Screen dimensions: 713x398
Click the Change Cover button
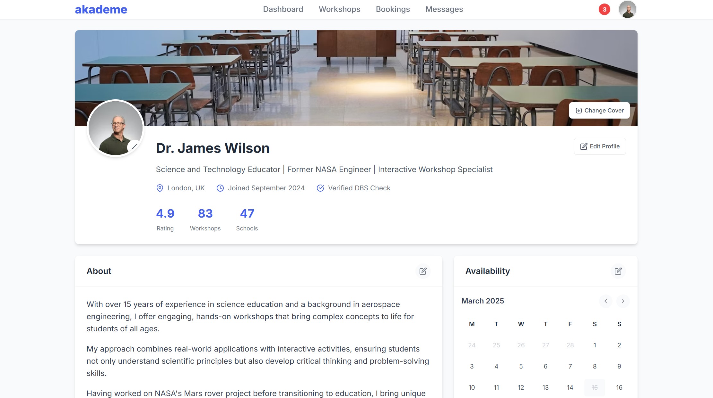pos(599,111)
